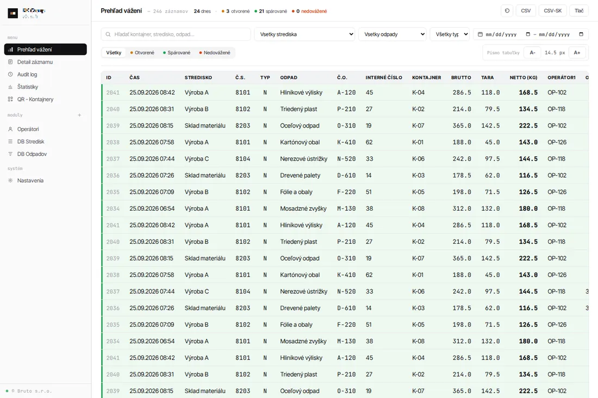Increase table font with A+ button
Screen dimensions: 598x398
tap(577, 53)
